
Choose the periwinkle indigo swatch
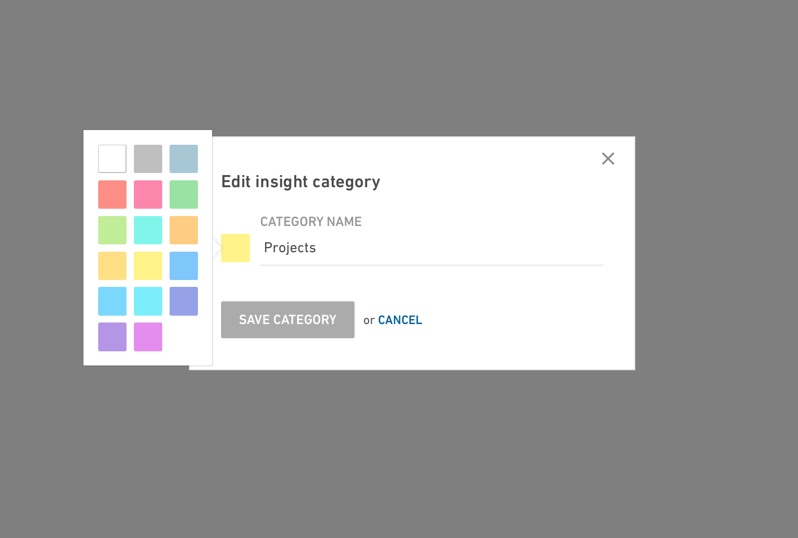[184, 302]
